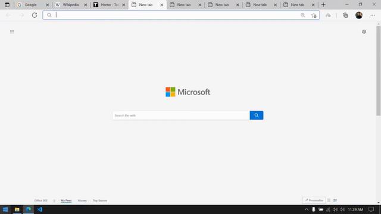The image size is (381, 214).
Task: Click the Microsoft logo
Action: 188,92
